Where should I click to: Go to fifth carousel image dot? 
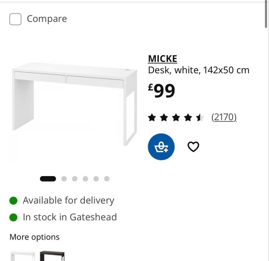pos(96,179)
